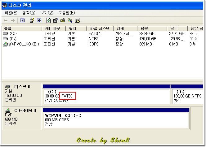
Task: Click the DVD type text under CD-ROM 0
Action: point(9,115)
